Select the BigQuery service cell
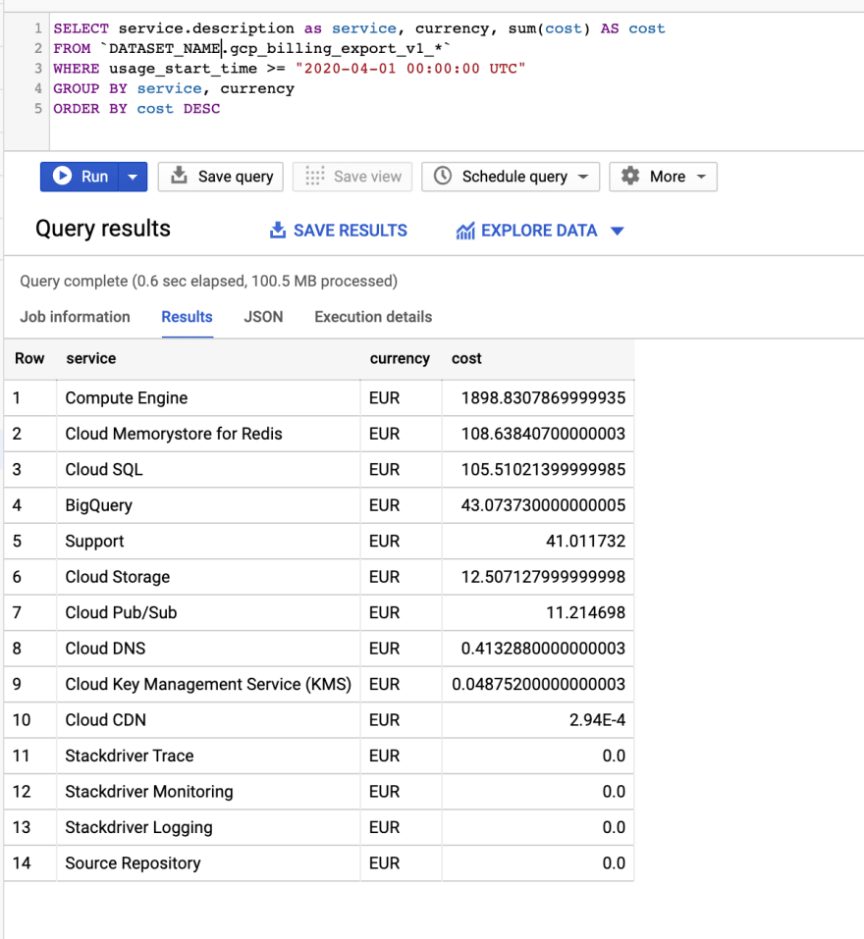This screenshot has width=864, height=939. (x=208, y=505)
